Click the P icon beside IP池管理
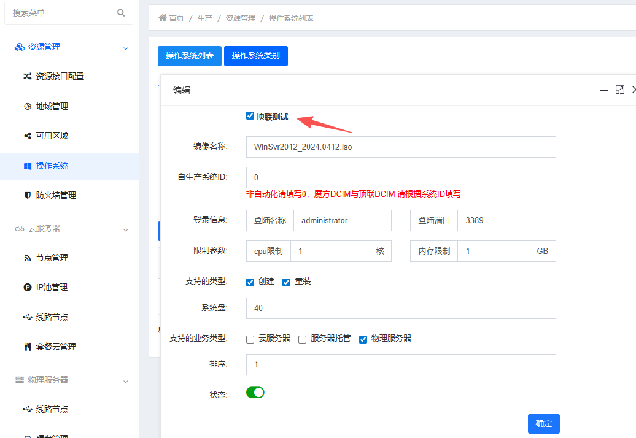This screenshot has height=438, width=636. coord(28,287)
